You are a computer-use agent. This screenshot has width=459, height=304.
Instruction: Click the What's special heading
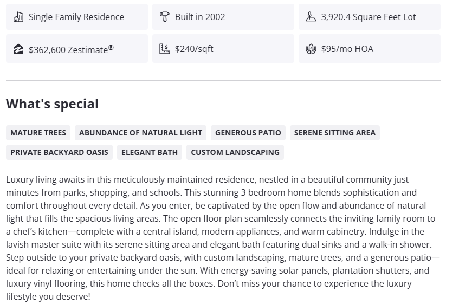(x=53, y=104)
